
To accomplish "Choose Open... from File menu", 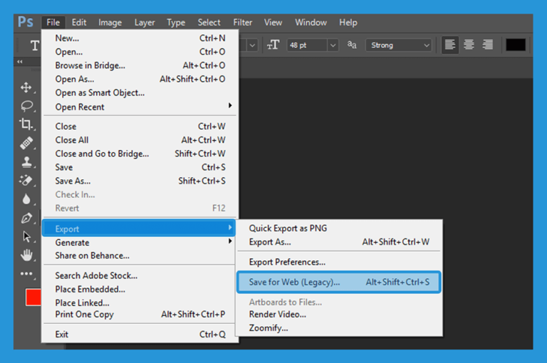I will tap(140, 52).
